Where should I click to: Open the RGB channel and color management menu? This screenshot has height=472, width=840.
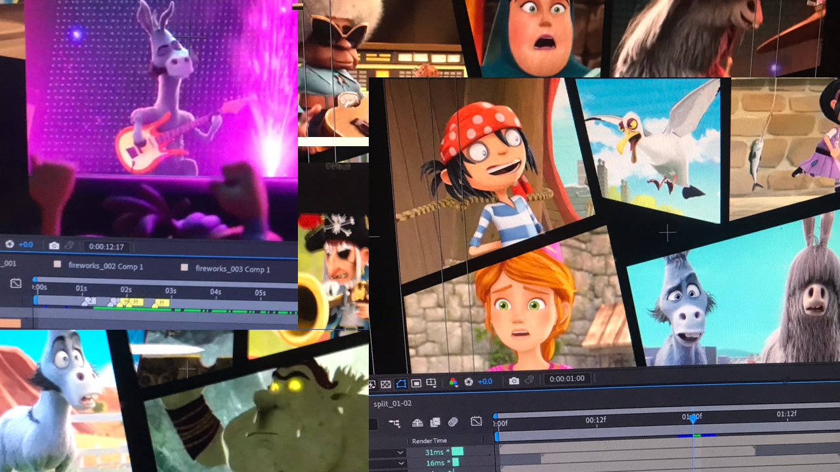(x=453, y=382)
